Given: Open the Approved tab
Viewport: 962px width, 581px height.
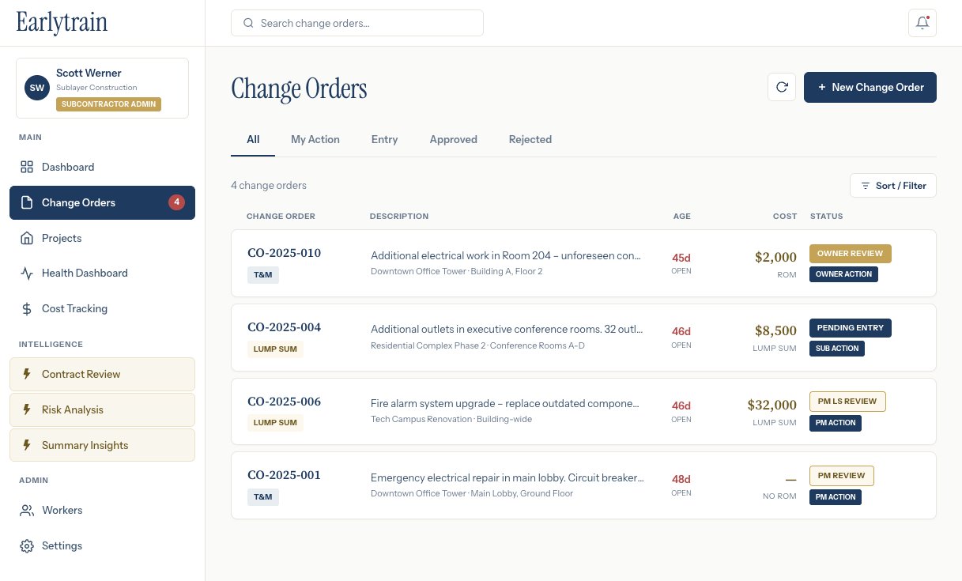Looking at the screenshot, I should coord(453,139).
